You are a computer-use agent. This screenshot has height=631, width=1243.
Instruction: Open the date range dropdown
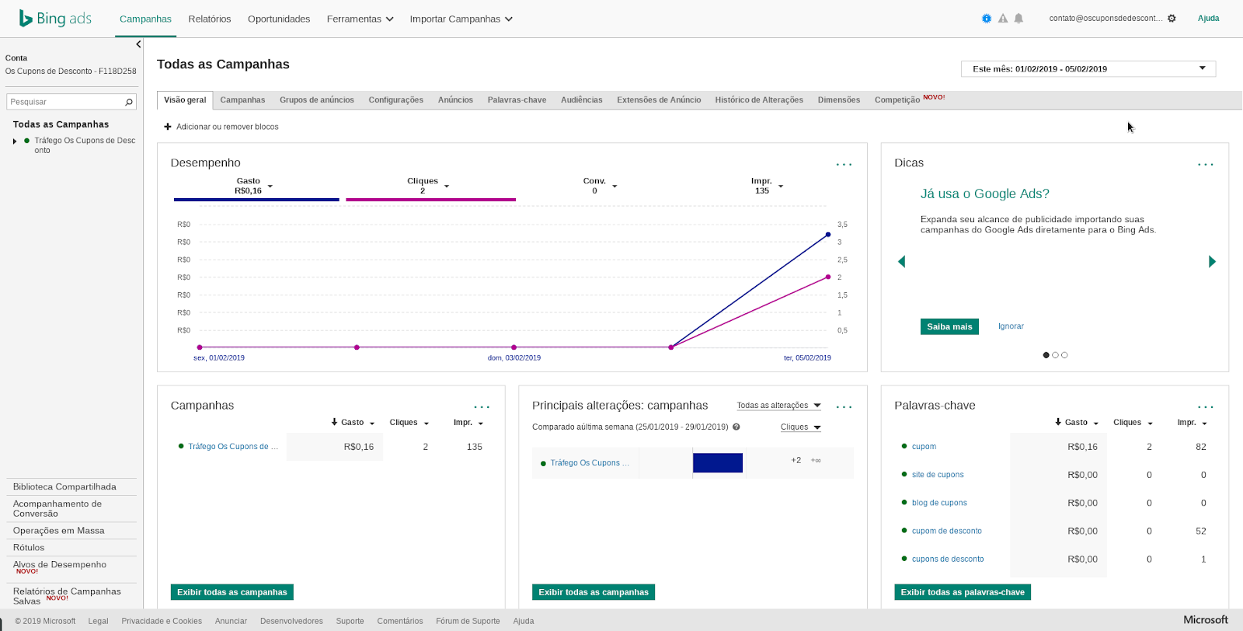point(1088,68)
